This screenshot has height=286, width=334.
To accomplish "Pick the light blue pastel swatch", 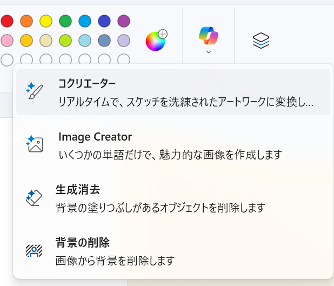I will [85, 41].
